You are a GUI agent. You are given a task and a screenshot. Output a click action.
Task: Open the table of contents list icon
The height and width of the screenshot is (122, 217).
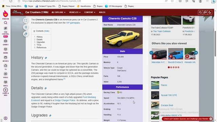click(26, 27)
